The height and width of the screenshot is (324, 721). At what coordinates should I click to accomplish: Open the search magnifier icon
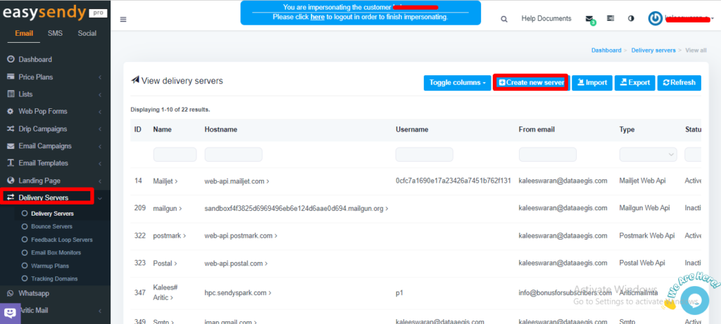point(503,19)
